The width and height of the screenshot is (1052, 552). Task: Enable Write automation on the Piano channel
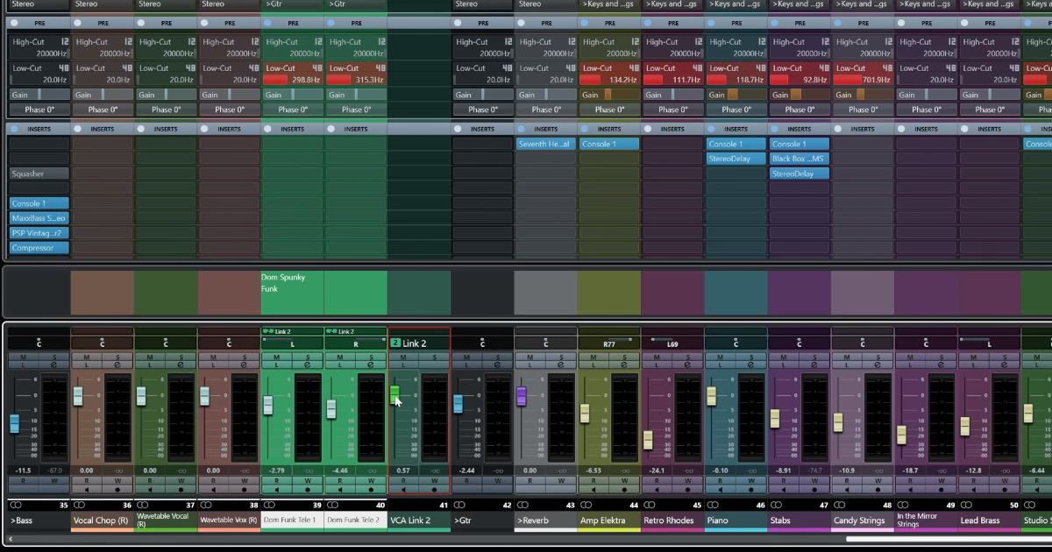click(752, 479)
